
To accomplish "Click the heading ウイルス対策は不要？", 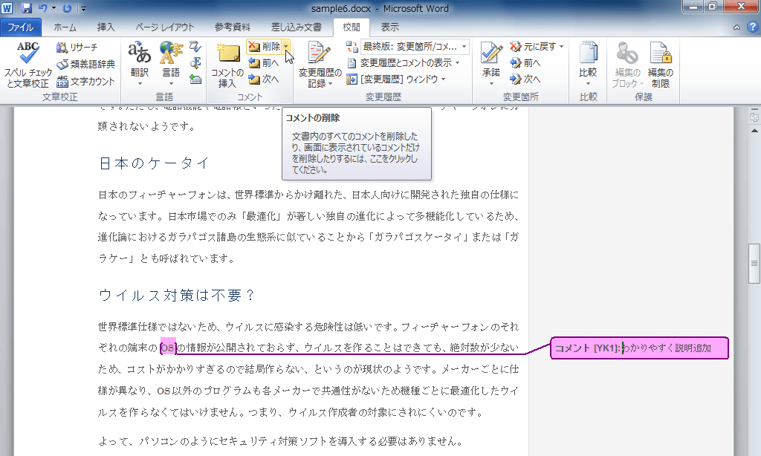I will pos(177,295).
